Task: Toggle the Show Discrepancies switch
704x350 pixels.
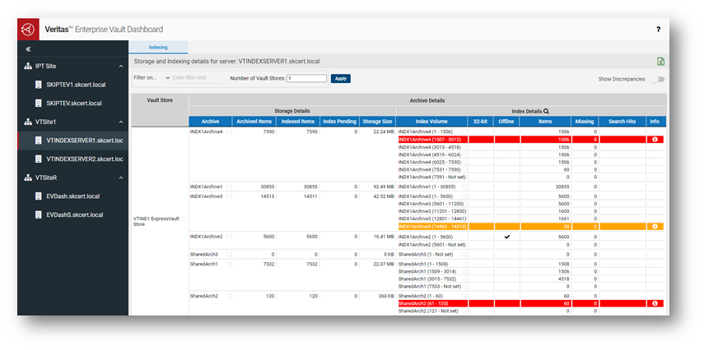Action: (x=660, y=80)
